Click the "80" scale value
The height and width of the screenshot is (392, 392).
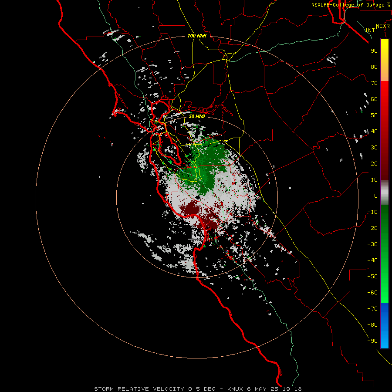tap(374, 67)
